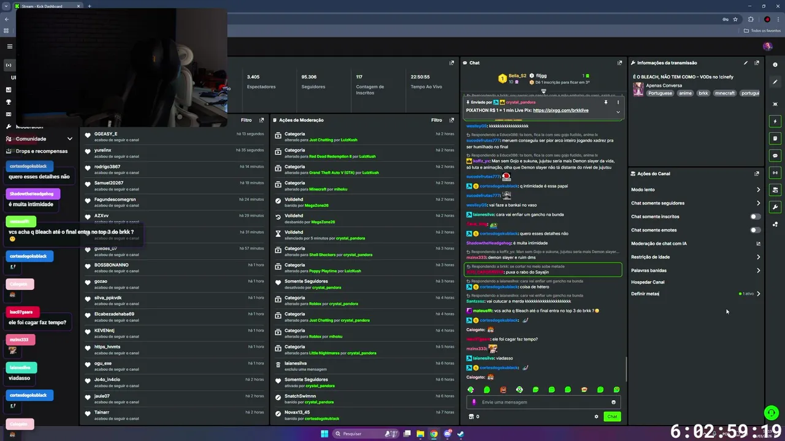
Task: Pop out the stream stats panel
Action: click(x=451, y=62)
